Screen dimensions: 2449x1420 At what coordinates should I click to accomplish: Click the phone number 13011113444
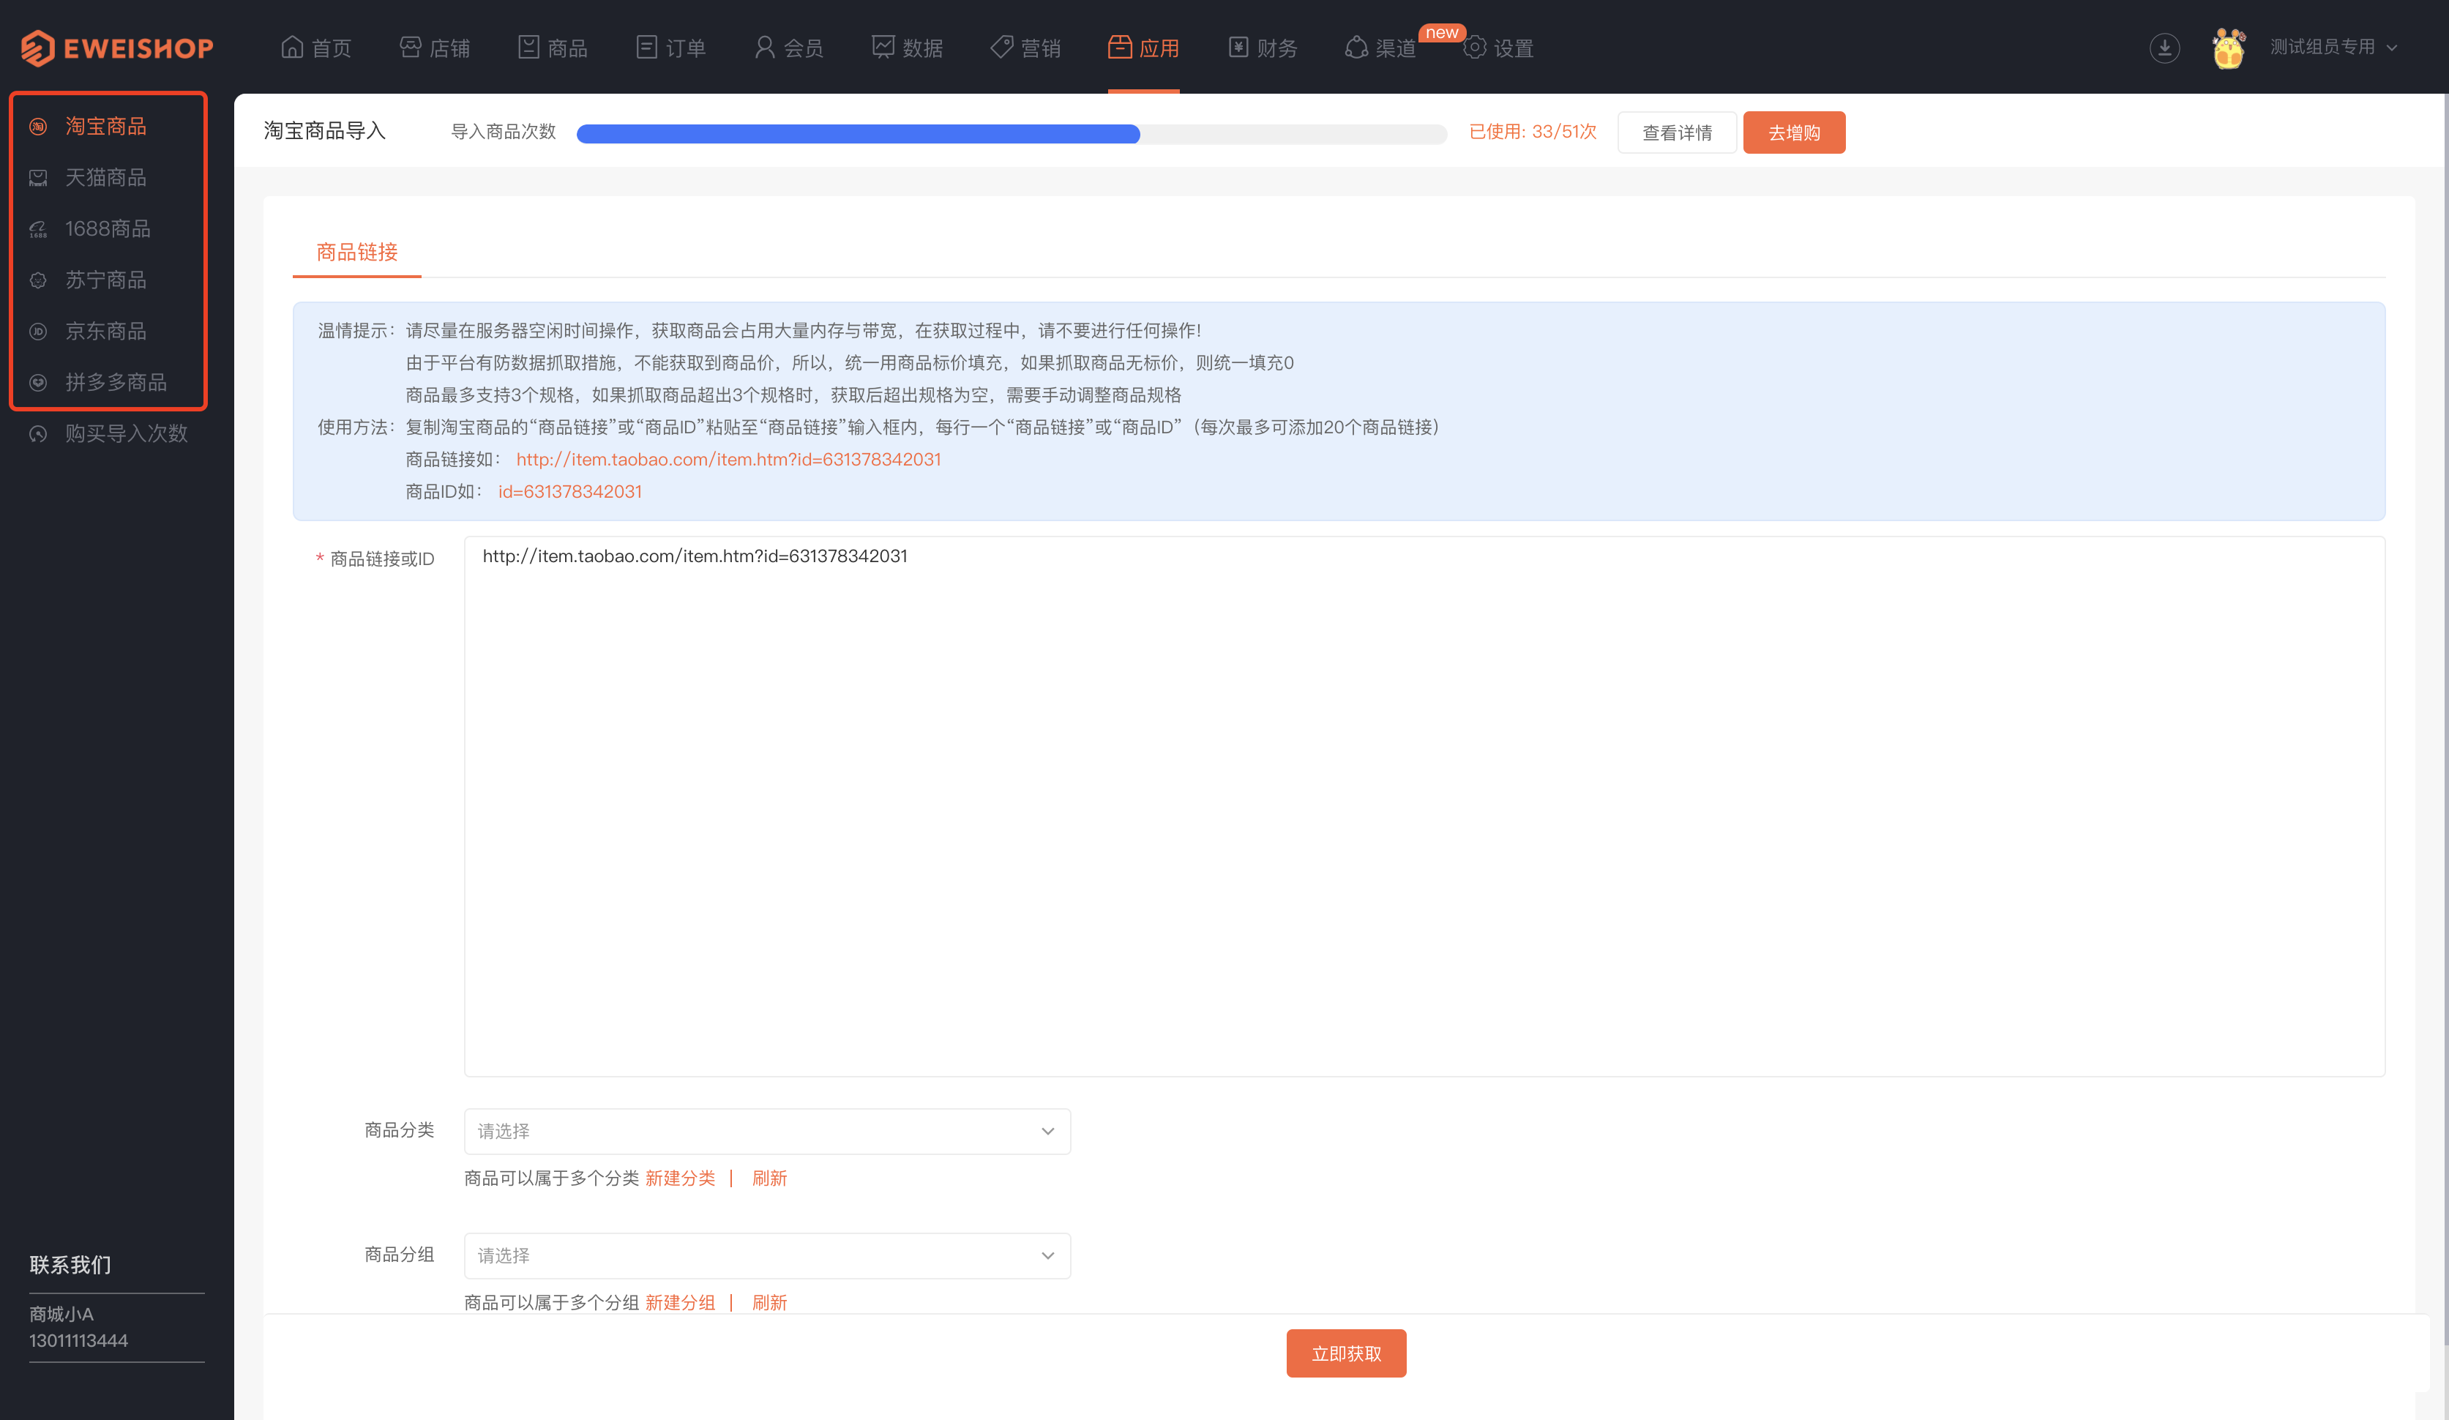[x=79, y=1340]
